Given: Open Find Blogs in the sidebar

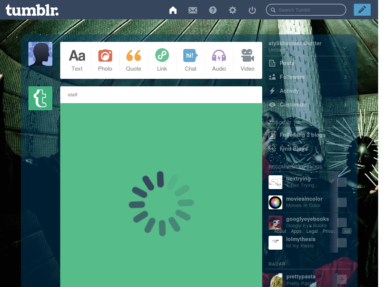Looking at the screenshot, I should 307,149.
